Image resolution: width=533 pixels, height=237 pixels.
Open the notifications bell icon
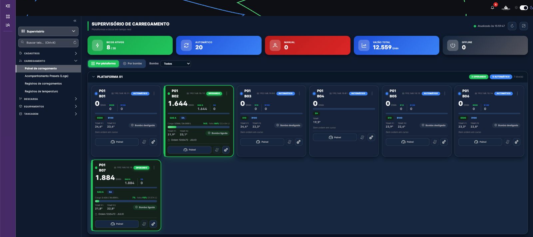(x=492, y=7)
